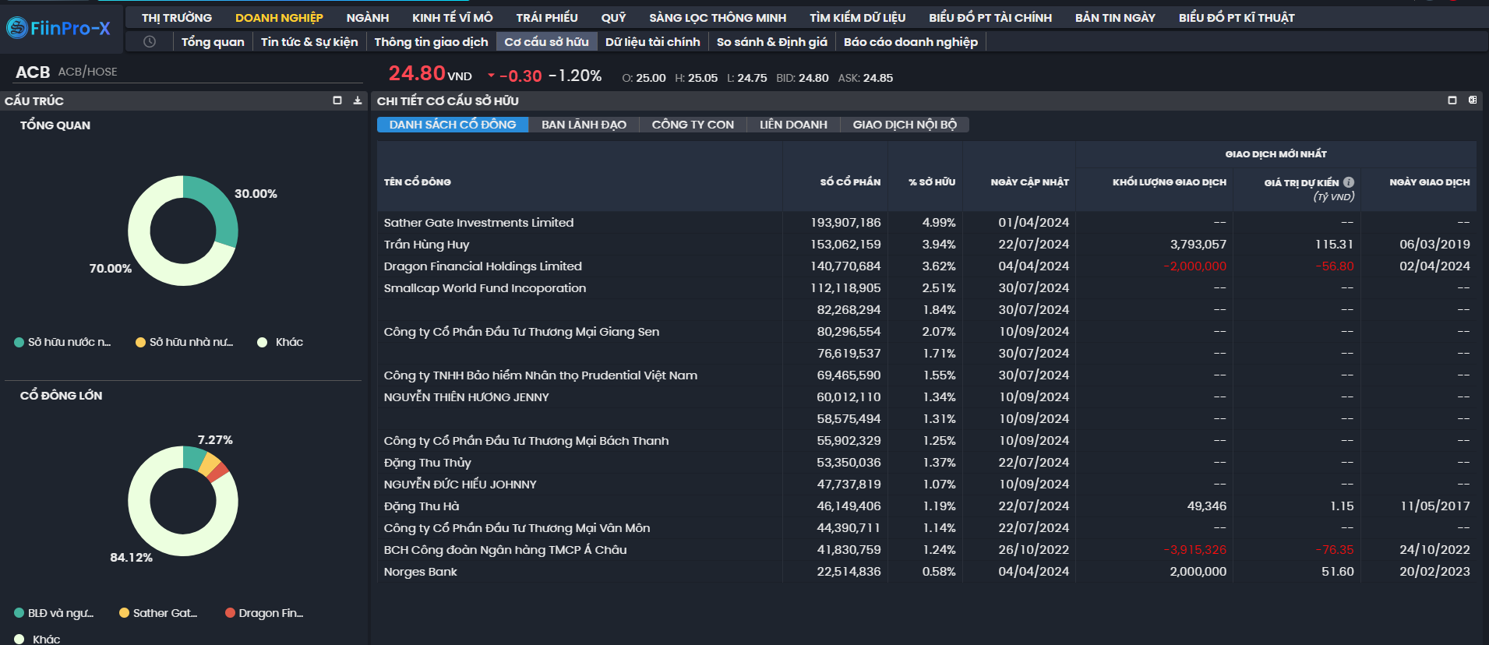
Task: Go to Dữ liệu tài chính section
Action: tap(652, 41)
